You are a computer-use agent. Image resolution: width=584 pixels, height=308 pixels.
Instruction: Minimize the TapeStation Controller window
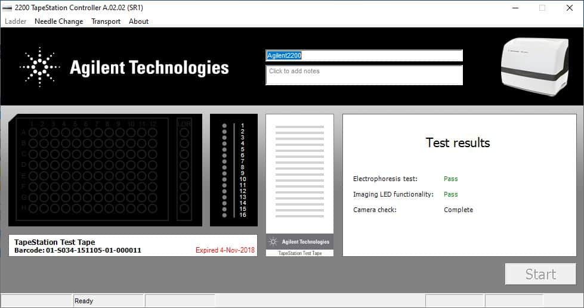(x=515, y=8)
